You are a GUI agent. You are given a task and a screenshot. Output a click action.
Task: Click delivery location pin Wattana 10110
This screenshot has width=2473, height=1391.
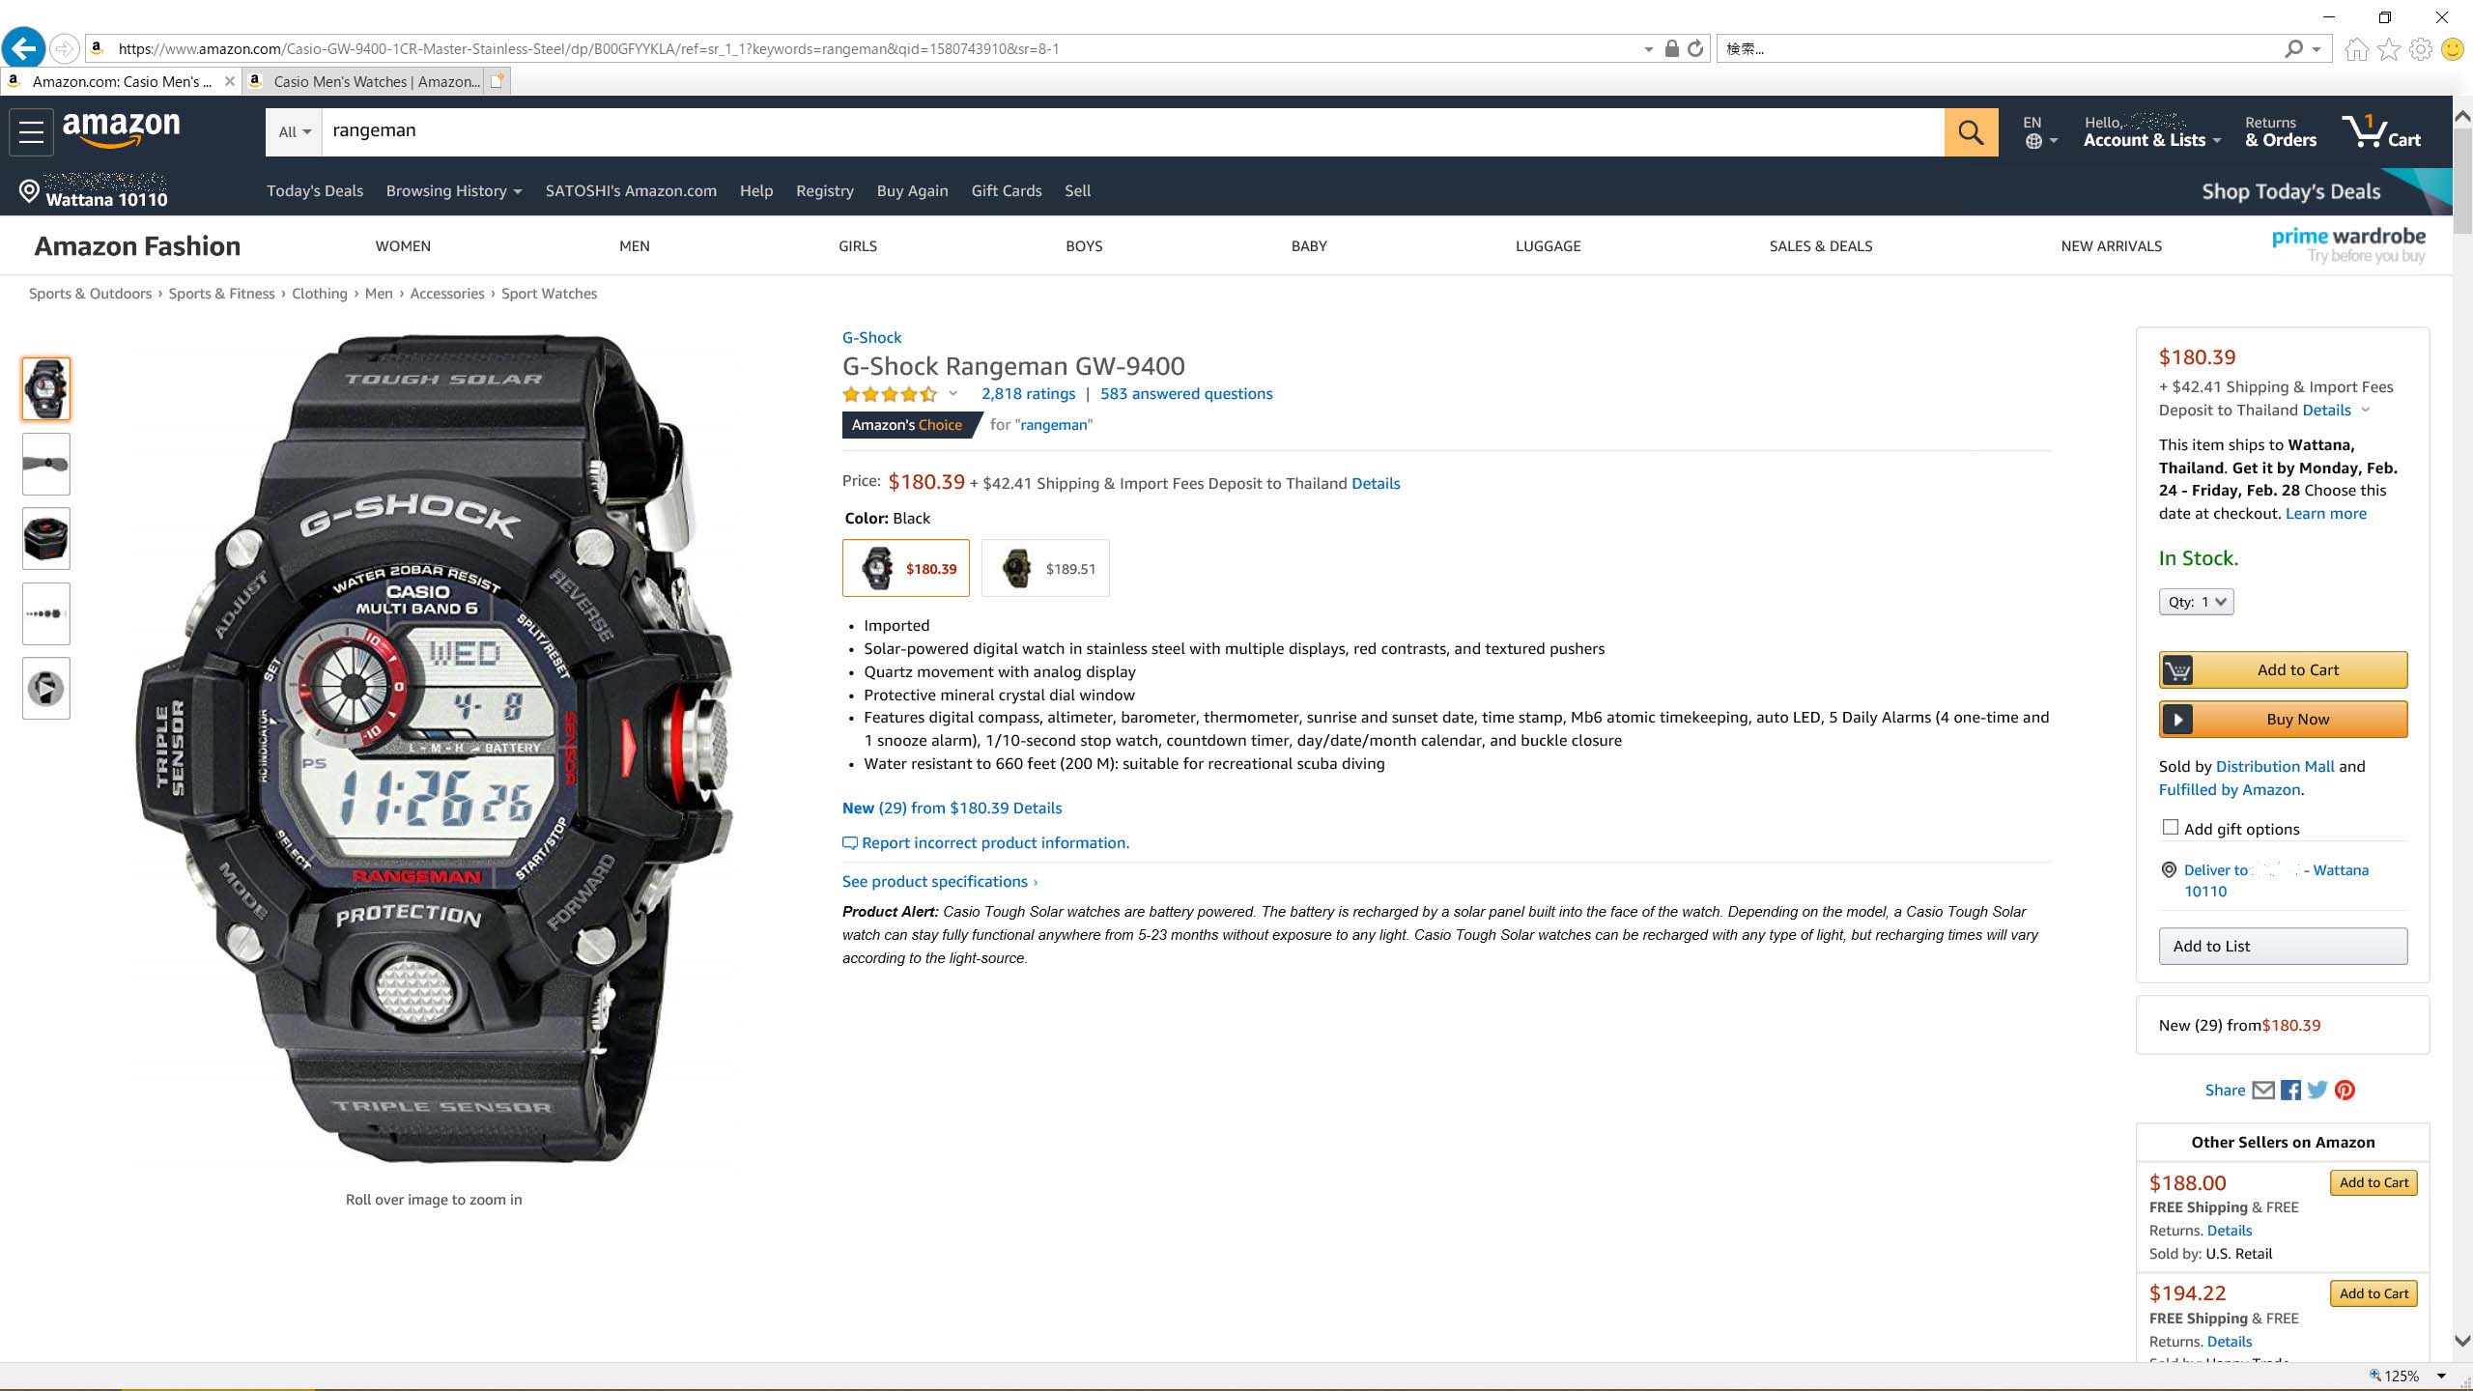tap(94, 191)
